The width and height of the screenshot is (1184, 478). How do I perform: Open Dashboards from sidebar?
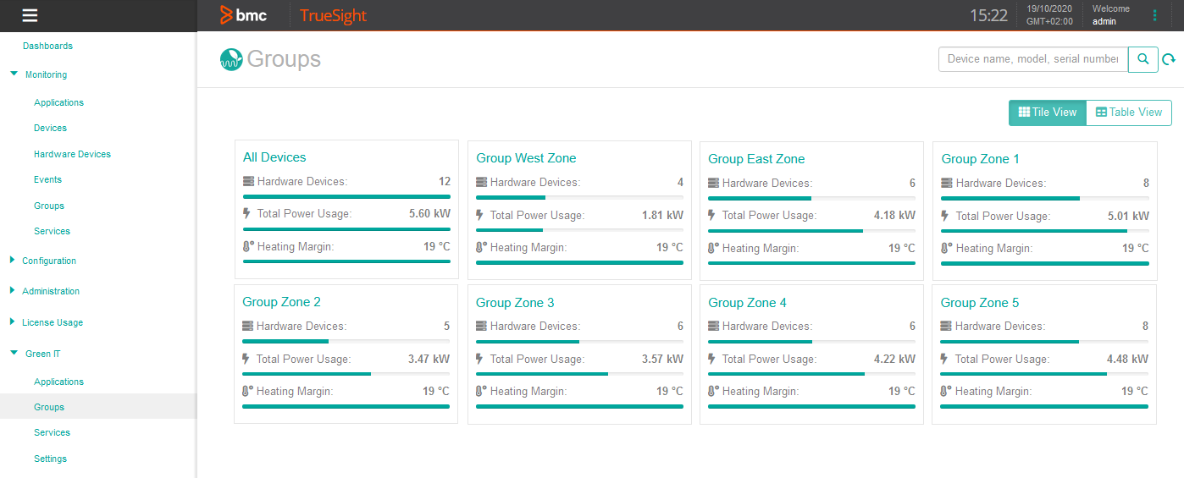[x=47, y=46]
